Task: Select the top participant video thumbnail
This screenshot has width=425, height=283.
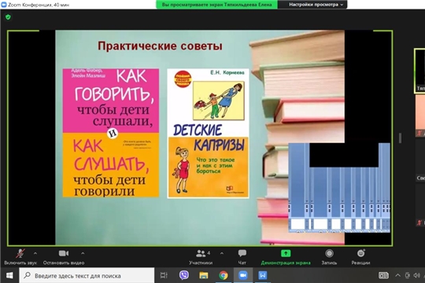Action: click(419, 71)
